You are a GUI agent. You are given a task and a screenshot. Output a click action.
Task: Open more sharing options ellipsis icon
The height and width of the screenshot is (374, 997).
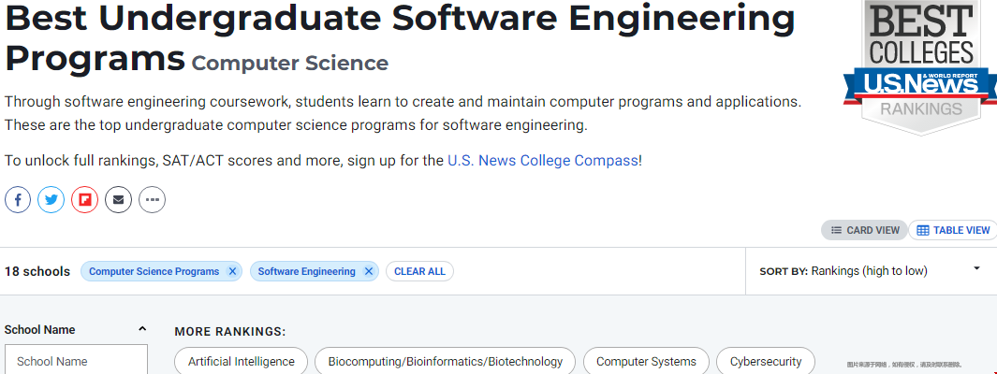152,200
